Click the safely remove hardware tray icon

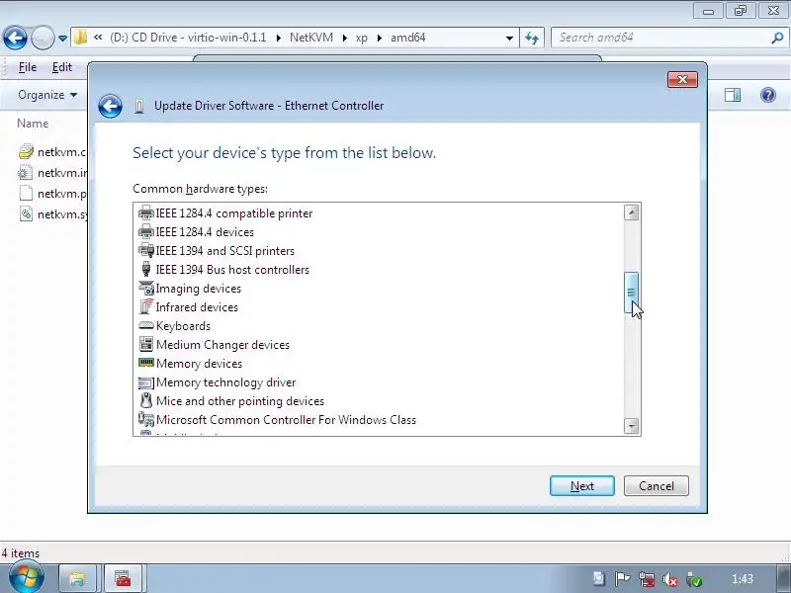(694, 579)
